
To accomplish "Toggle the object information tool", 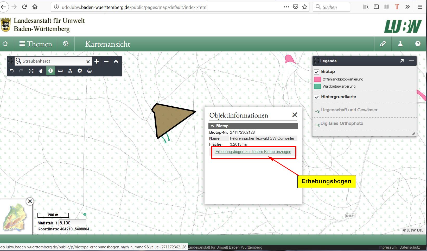I will (x=50, y=71).
